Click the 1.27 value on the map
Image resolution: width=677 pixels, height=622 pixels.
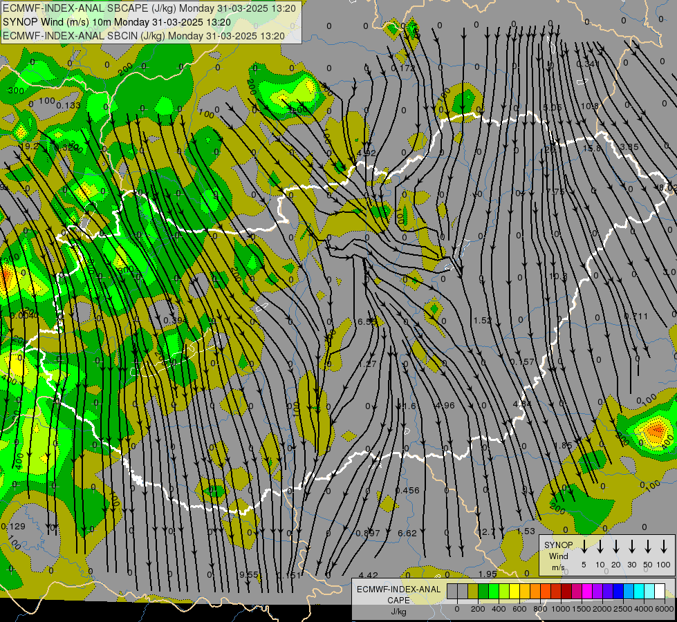367,364
